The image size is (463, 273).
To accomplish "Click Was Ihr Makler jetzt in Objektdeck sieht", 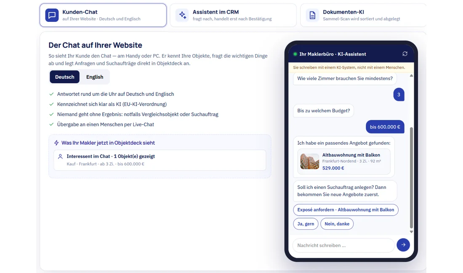I will (108, 143).
